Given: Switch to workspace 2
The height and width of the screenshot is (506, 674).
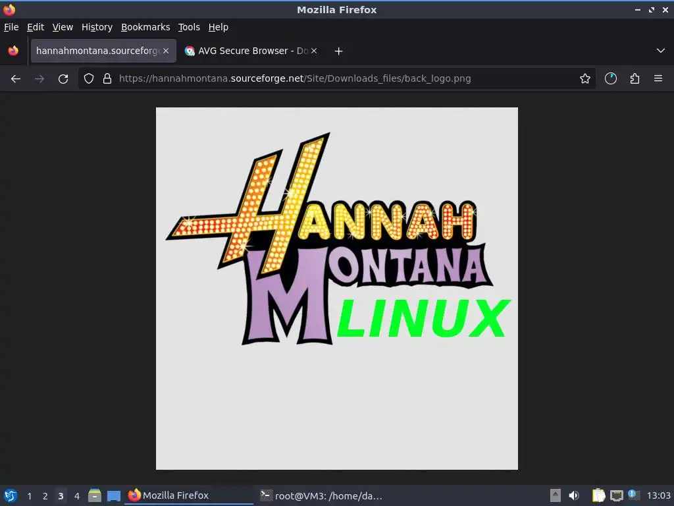Looking at the screenshot, I should pos(45,496).
